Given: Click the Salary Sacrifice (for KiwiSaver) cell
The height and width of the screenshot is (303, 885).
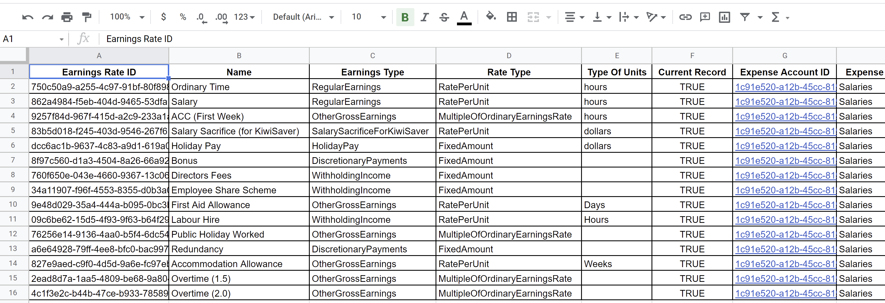Looking at the screenshot, I should [x=239, y=131].
